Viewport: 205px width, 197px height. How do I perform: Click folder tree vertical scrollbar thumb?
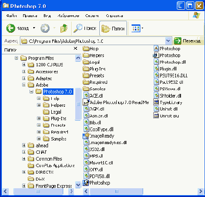point(78,104)
